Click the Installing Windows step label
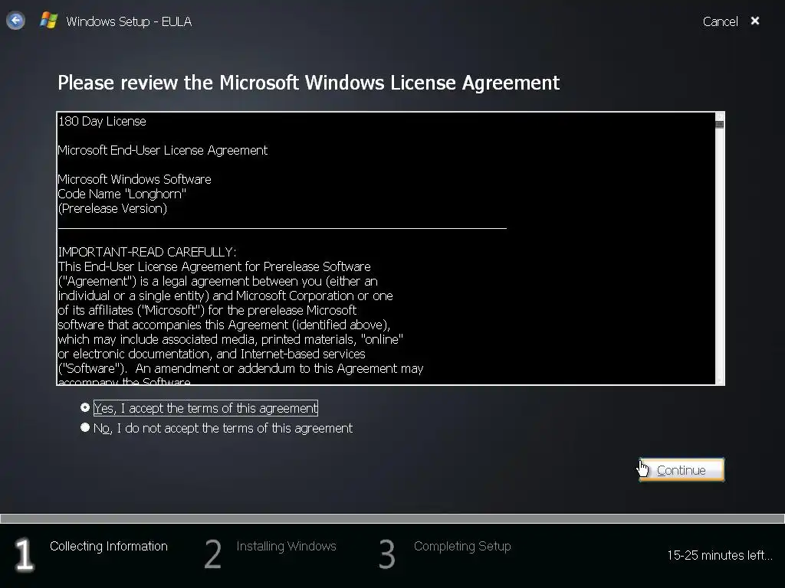 [287, 546]
